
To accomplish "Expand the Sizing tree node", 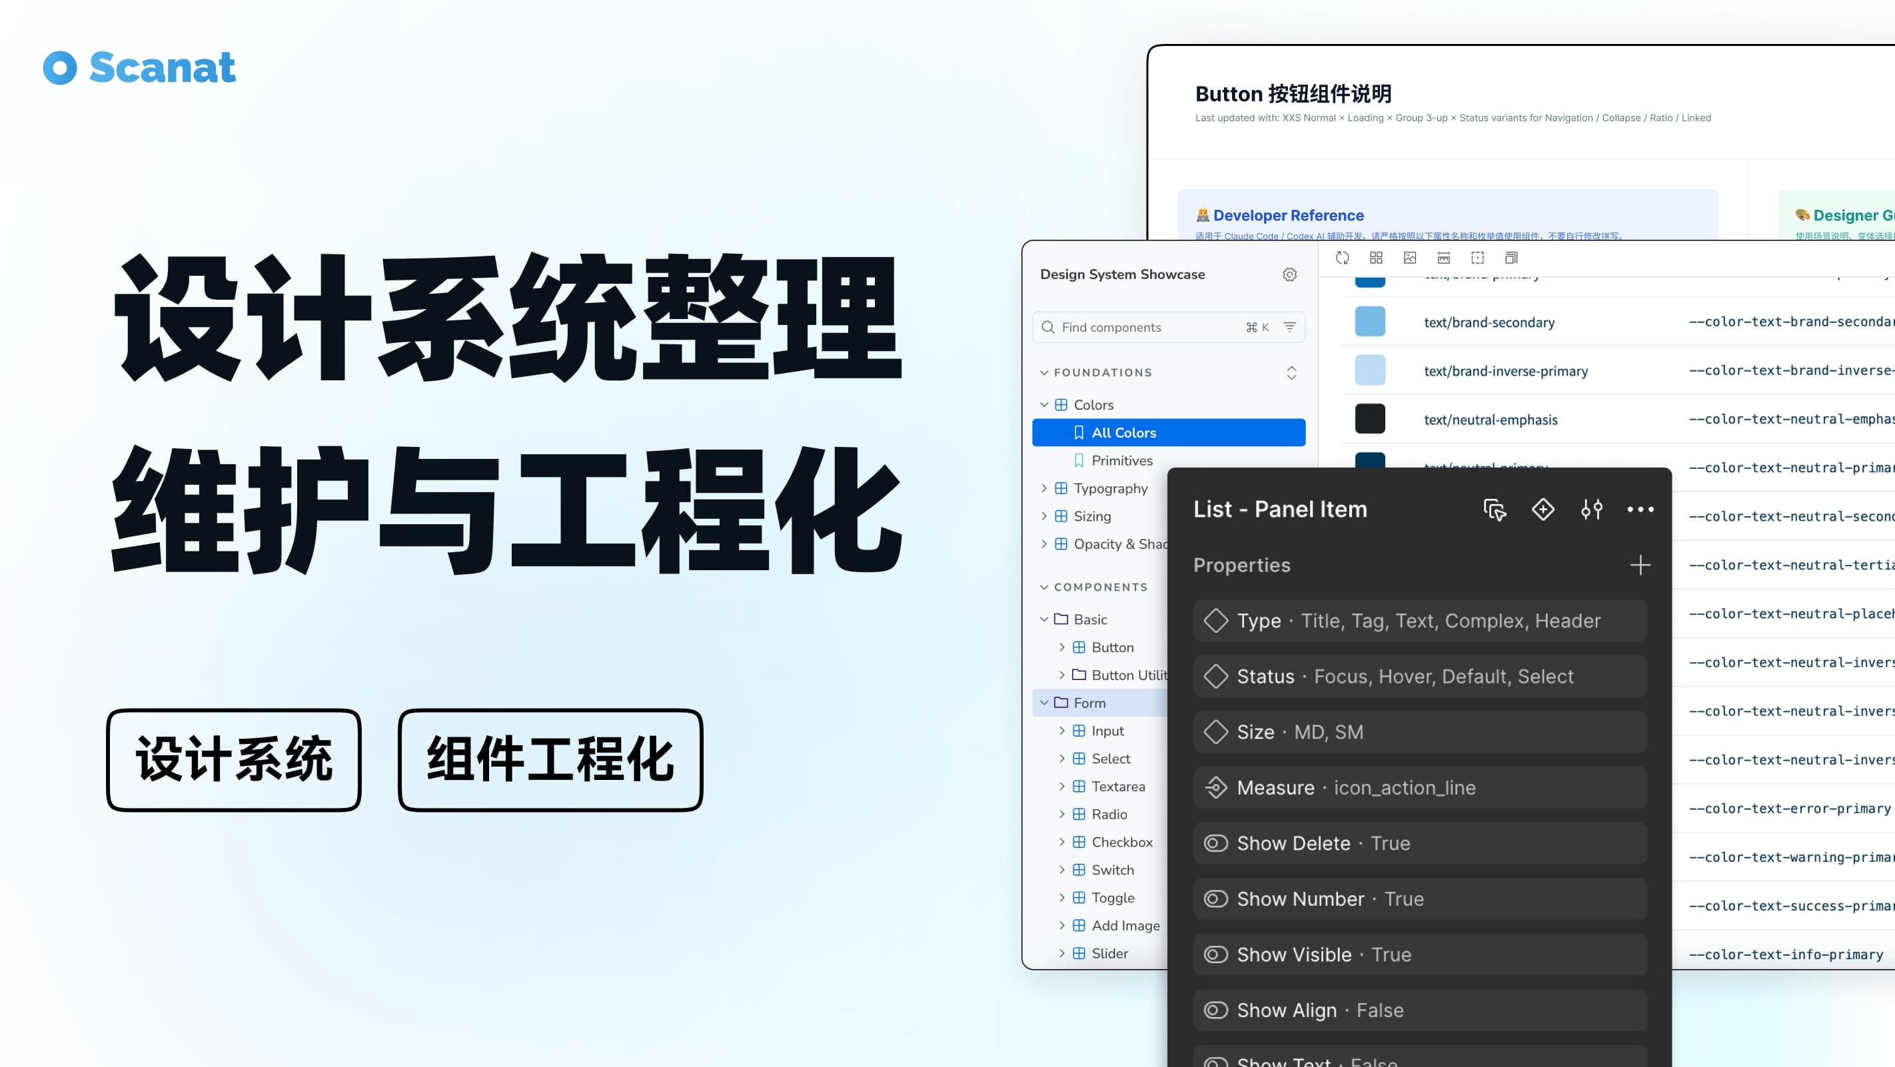I will click(1044, 516).
